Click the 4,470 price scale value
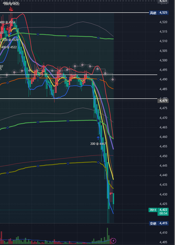Viewport: 175px width, 245px height. tap(163, 118)
